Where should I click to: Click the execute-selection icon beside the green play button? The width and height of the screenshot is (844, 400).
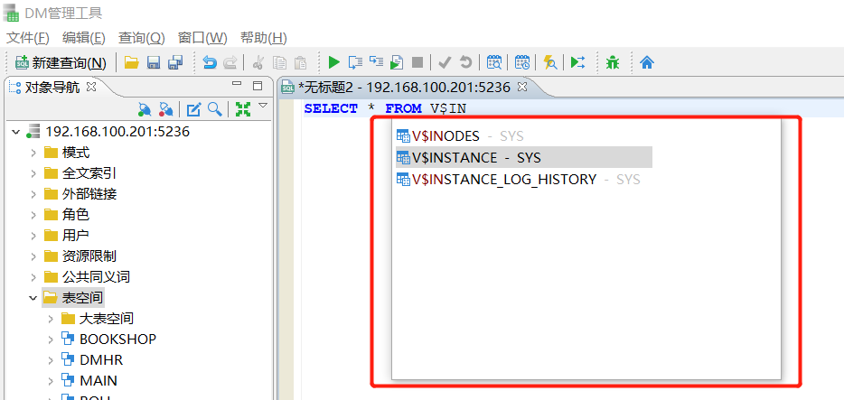pos(355,62)
